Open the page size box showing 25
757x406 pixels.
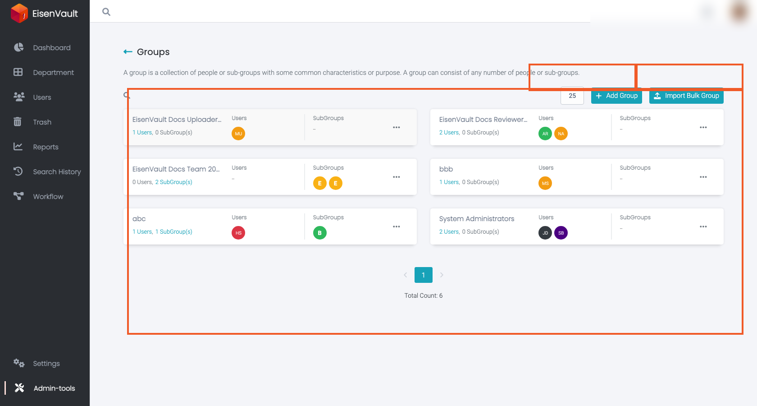[x=572, y=96]
